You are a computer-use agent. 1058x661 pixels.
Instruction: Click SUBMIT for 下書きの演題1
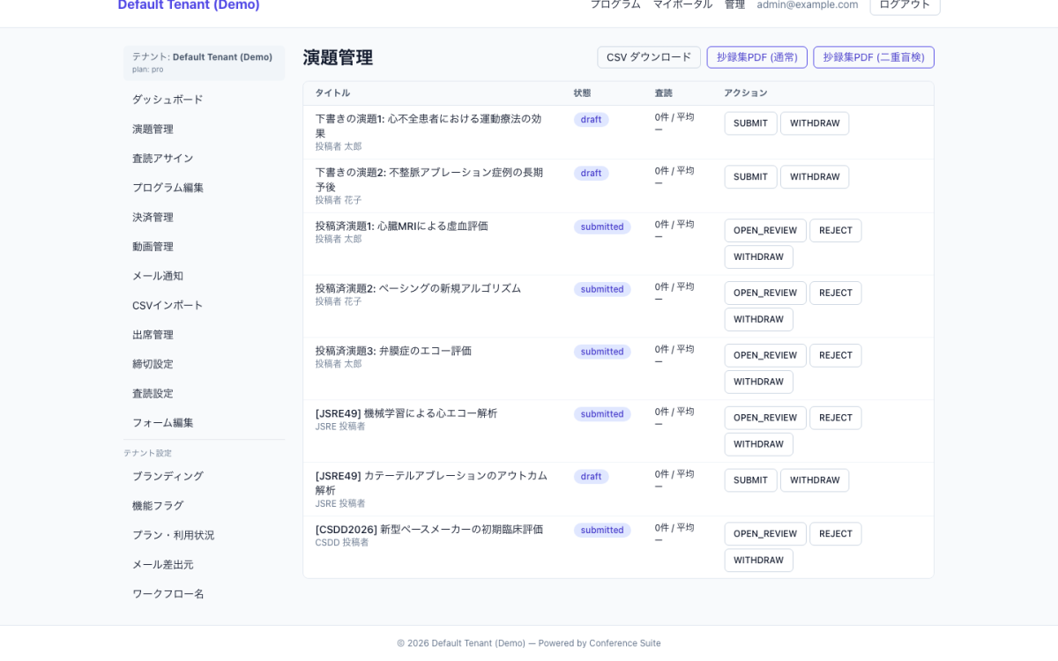750,123
